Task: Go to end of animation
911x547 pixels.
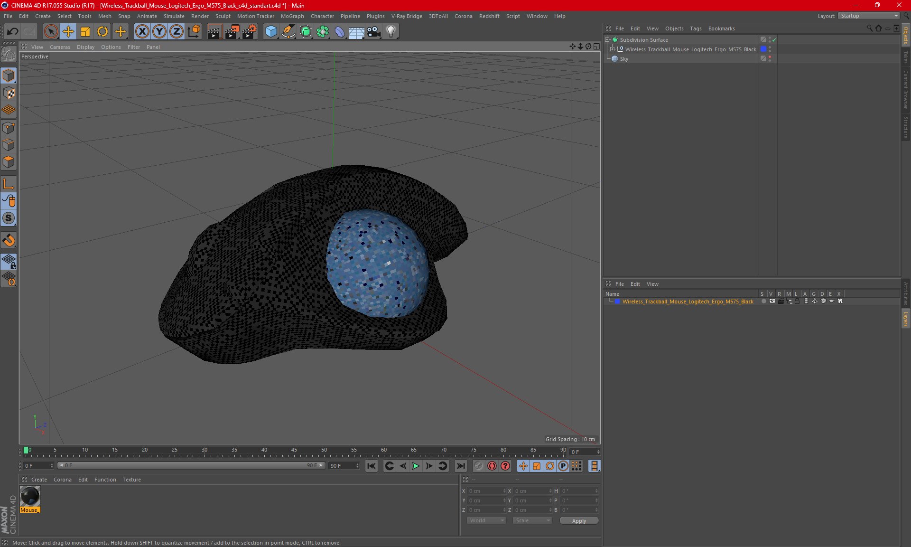Action: coord(460,466)
